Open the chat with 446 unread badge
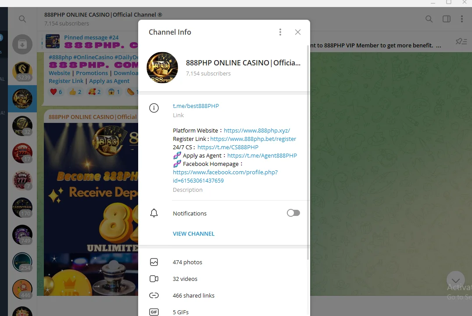This screenshot has height=316, width=472. (x=22, y=289)
